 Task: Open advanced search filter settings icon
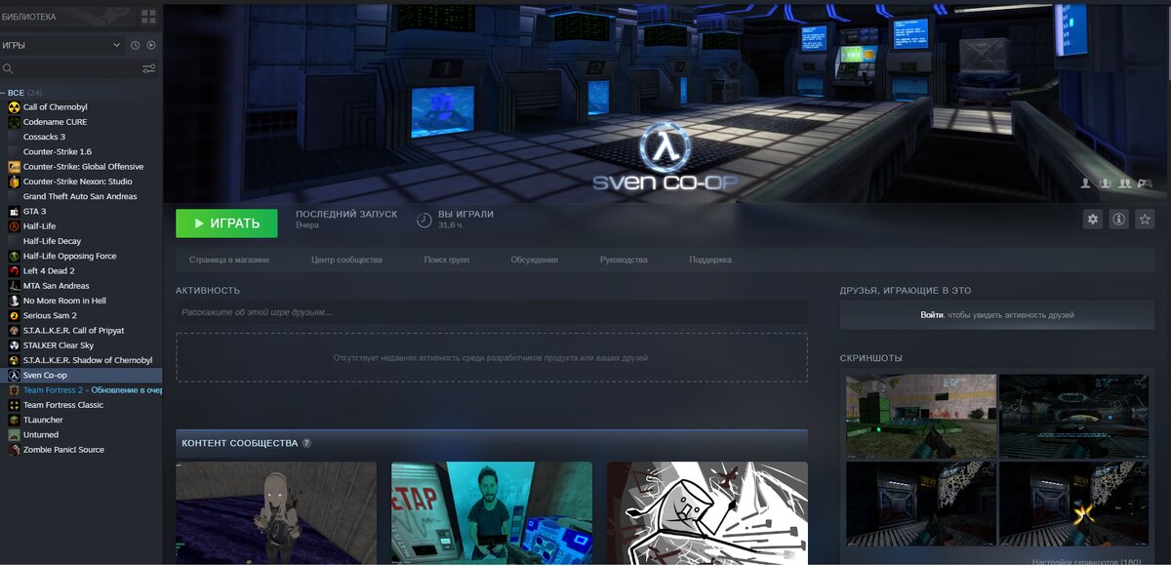tap(148, 68)
